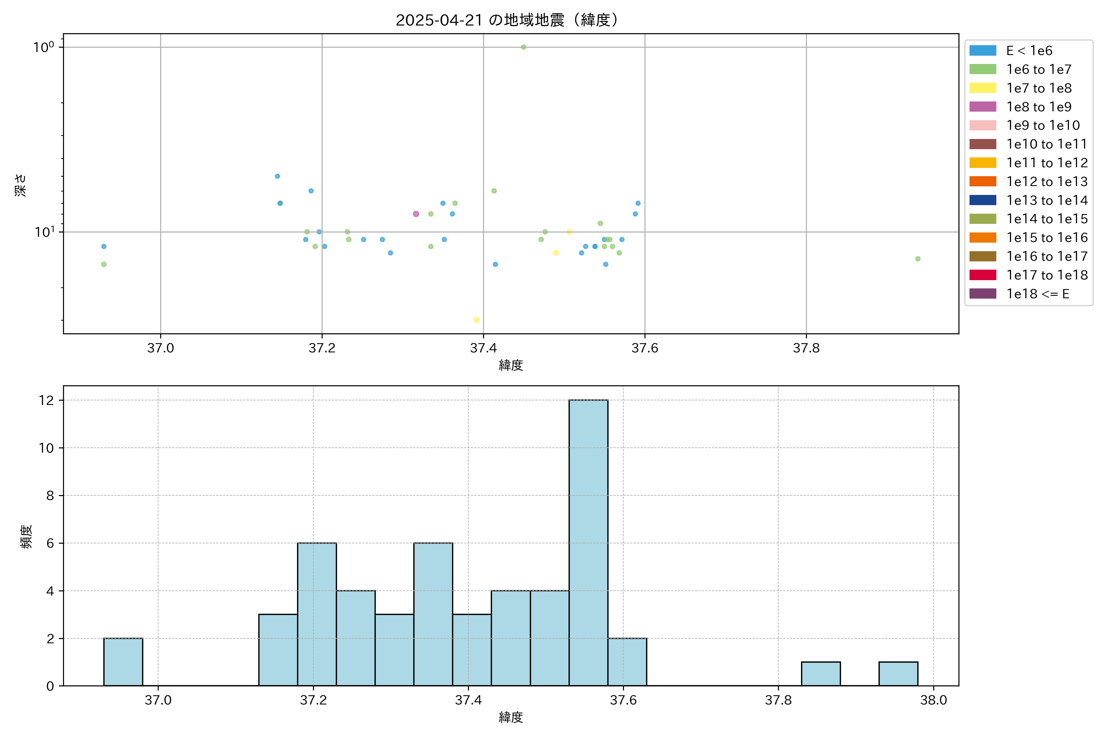1107x738 pixels.
Task: Click the isolated green point right of 37.8
Action: (x=918, y=259)
